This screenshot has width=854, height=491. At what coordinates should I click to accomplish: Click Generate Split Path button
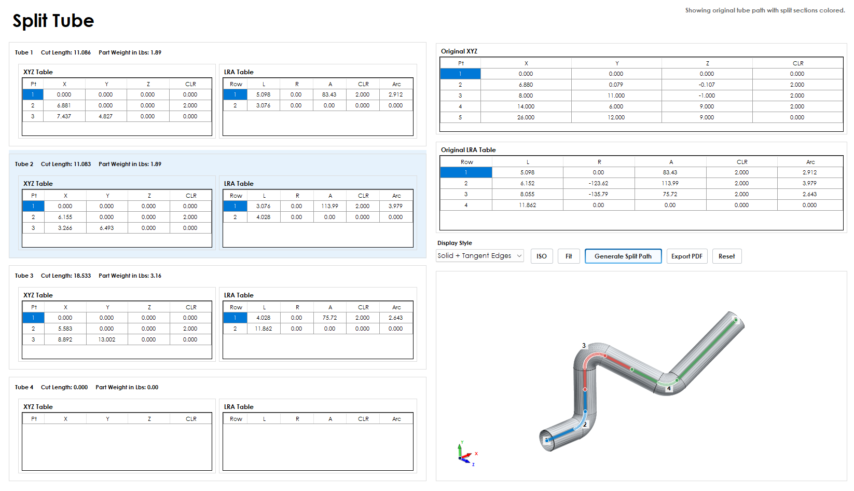623,256
